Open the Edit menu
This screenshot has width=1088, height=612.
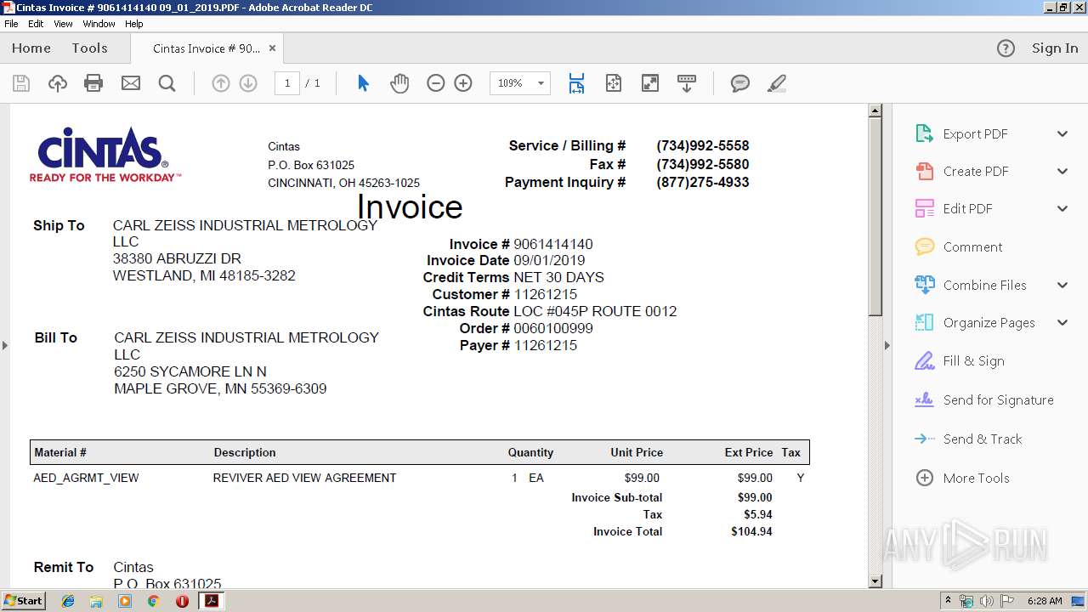point(36,24)
